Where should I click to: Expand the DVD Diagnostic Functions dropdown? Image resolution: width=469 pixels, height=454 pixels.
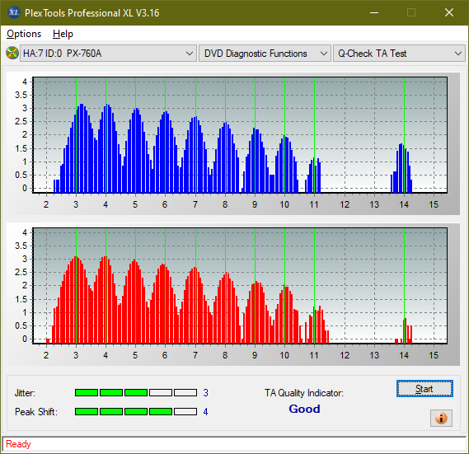coord(265,54)
